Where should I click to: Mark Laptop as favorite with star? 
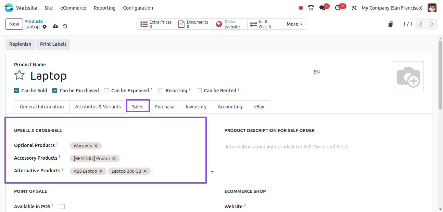click(20, 75)
